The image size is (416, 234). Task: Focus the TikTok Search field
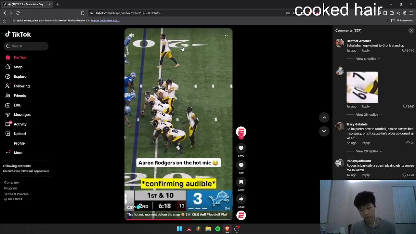point(26,46)
